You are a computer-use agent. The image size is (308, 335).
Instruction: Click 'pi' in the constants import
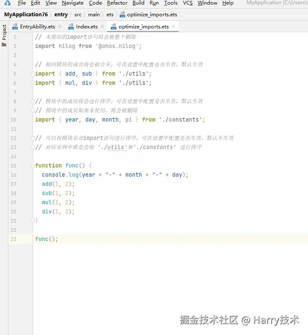tap(128, 119)
